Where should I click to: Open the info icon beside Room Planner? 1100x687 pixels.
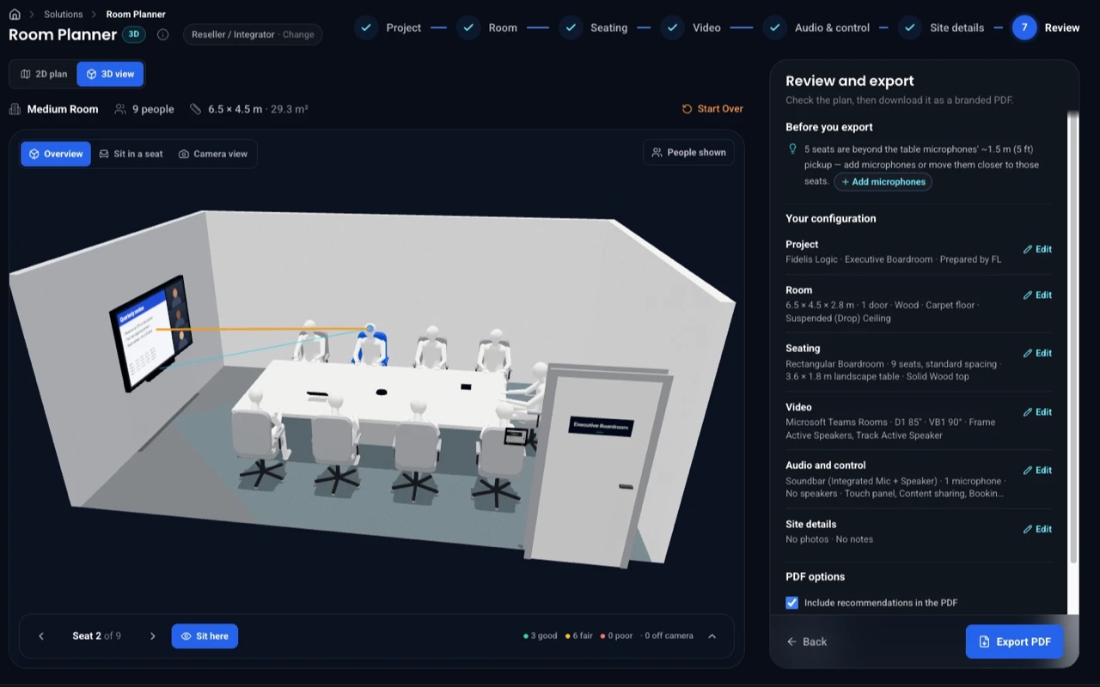point(162,35)
